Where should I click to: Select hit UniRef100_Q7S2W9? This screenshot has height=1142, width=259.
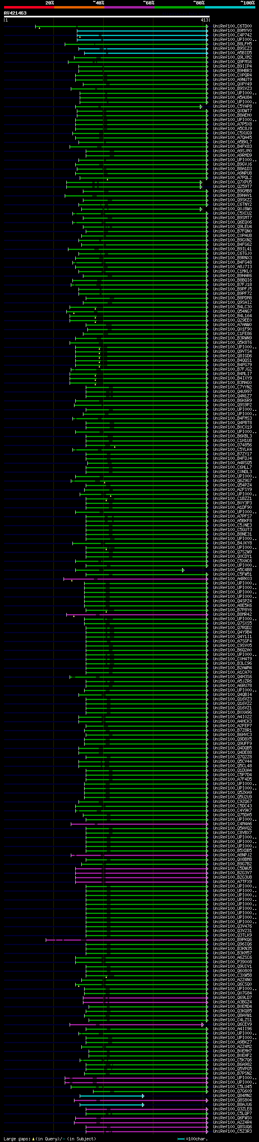coord(232,552)
